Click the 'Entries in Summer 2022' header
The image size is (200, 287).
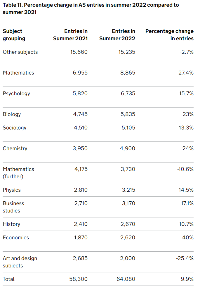click(117, 35)
